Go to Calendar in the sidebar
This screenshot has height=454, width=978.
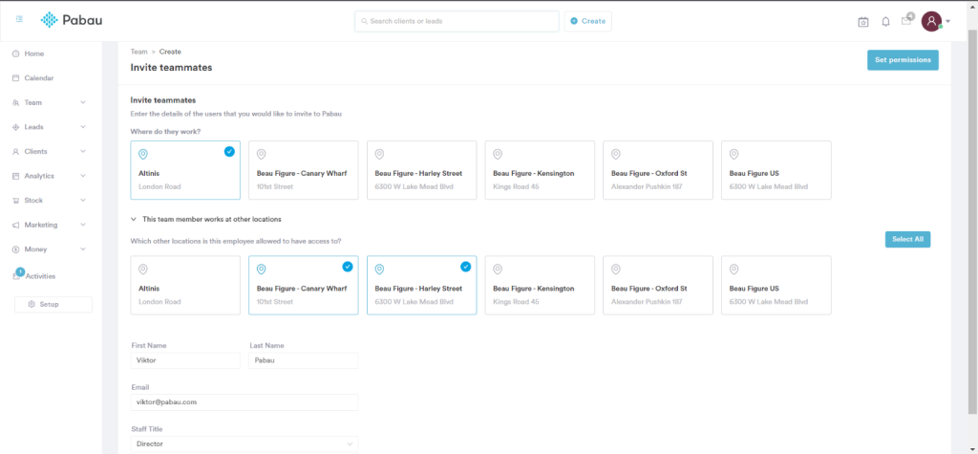point(38,78)
